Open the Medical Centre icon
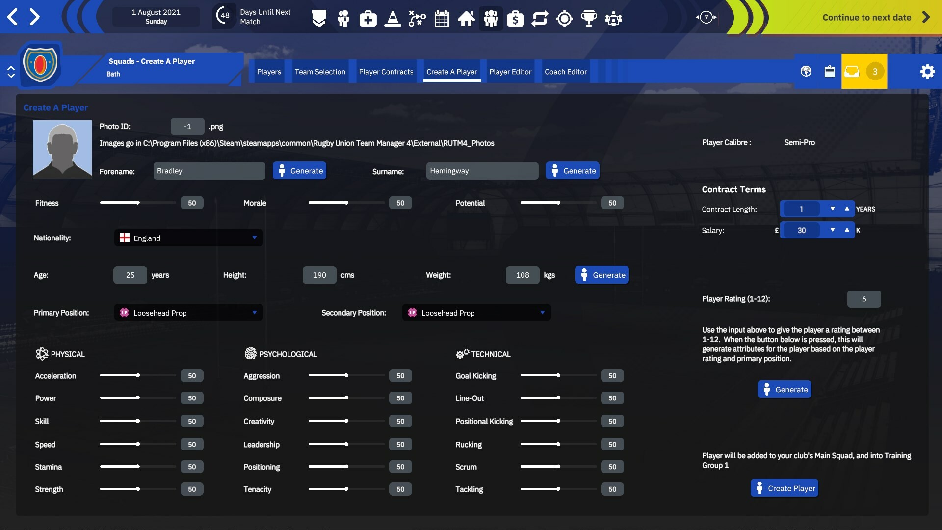 [368, 18]
